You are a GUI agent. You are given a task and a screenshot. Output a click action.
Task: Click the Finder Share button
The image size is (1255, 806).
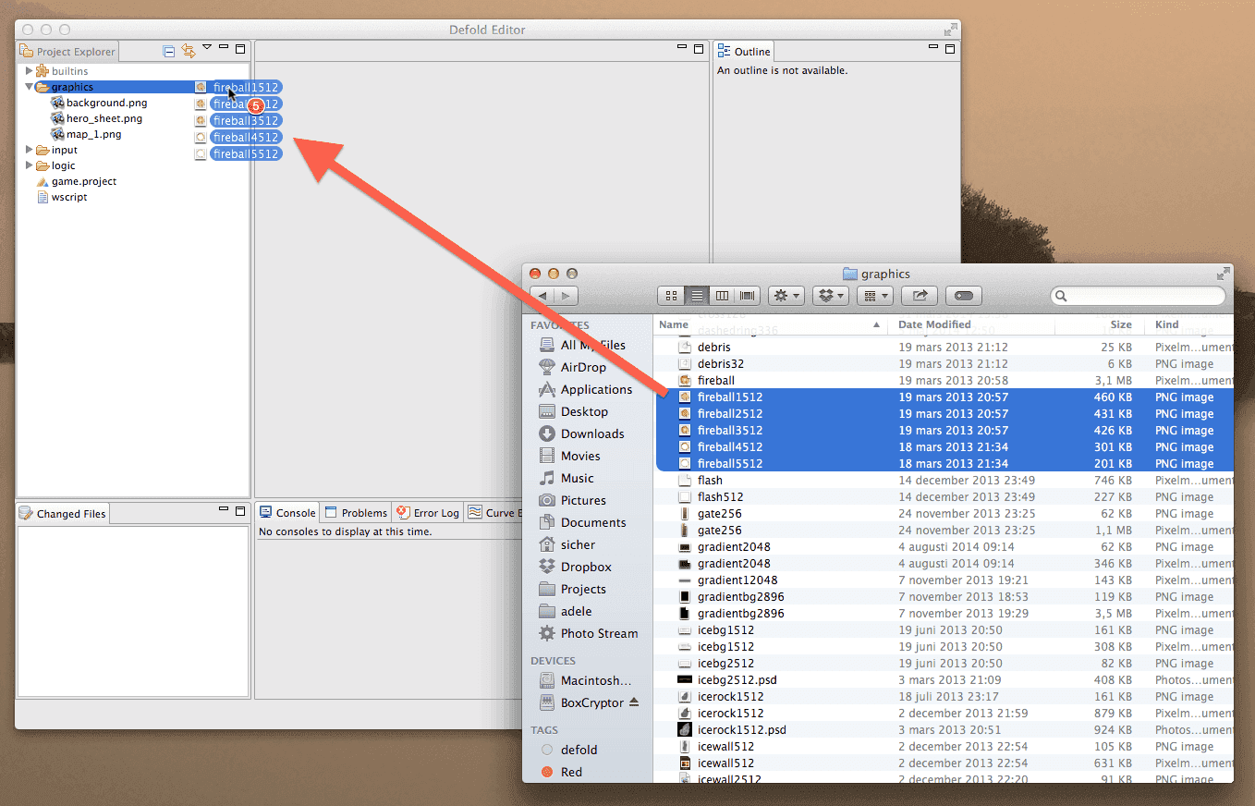click(x=920, y=296)
